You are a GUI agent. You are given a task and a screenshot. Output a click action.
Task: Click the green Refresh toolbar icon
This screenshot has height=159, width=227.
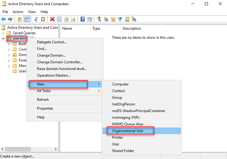click(x=66, y=19)
